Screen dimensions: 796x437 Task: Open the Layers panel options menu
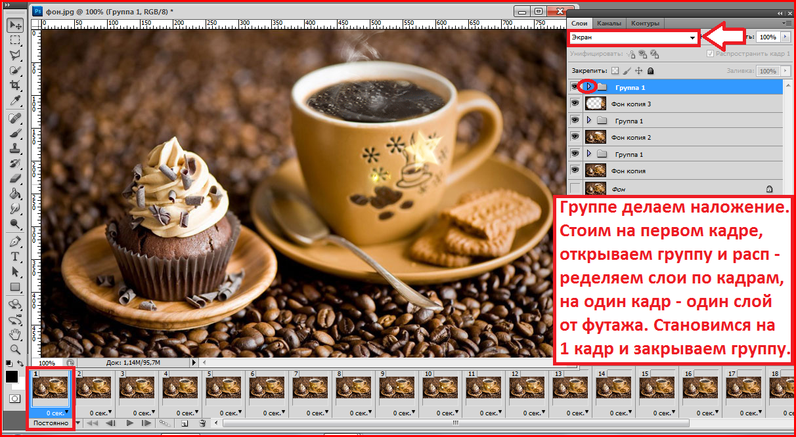(785, 23)
